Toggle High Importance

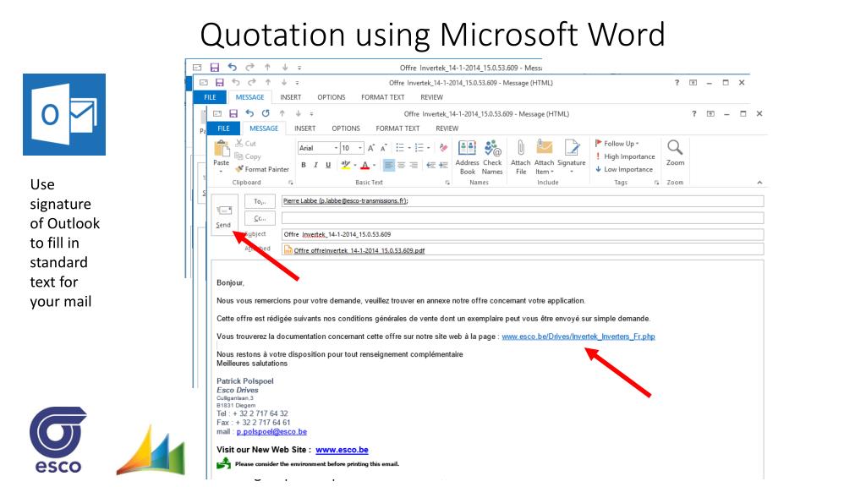coord(625,156)
